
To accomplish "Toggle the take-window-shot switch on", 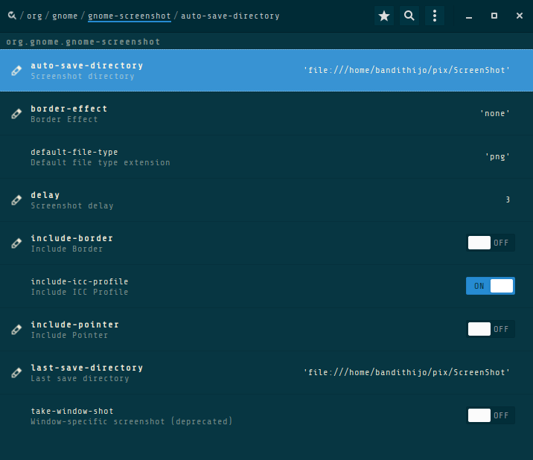I will coord(491,415).
